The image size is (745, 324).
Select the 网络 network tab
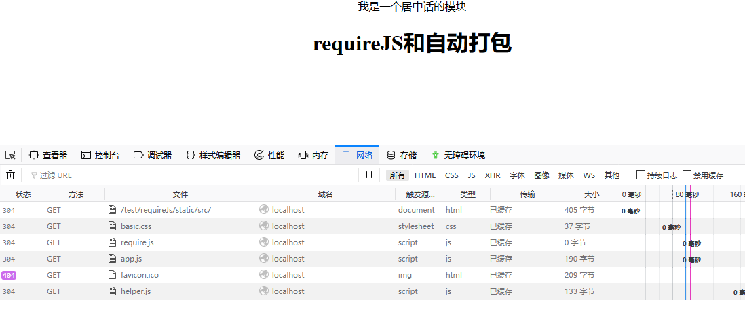click(358, 155)
